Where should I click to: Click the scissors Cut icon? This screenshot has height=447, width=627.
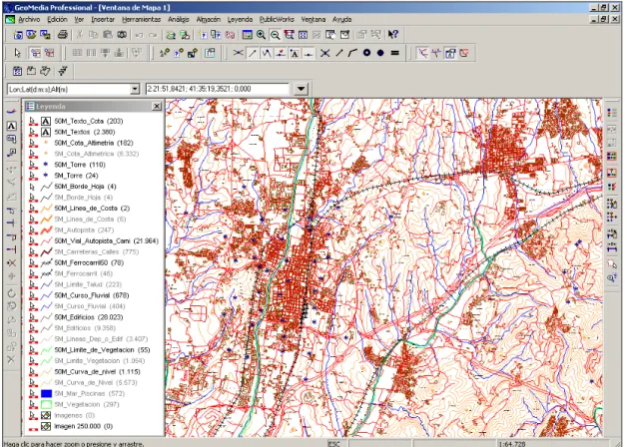[80, 35]
